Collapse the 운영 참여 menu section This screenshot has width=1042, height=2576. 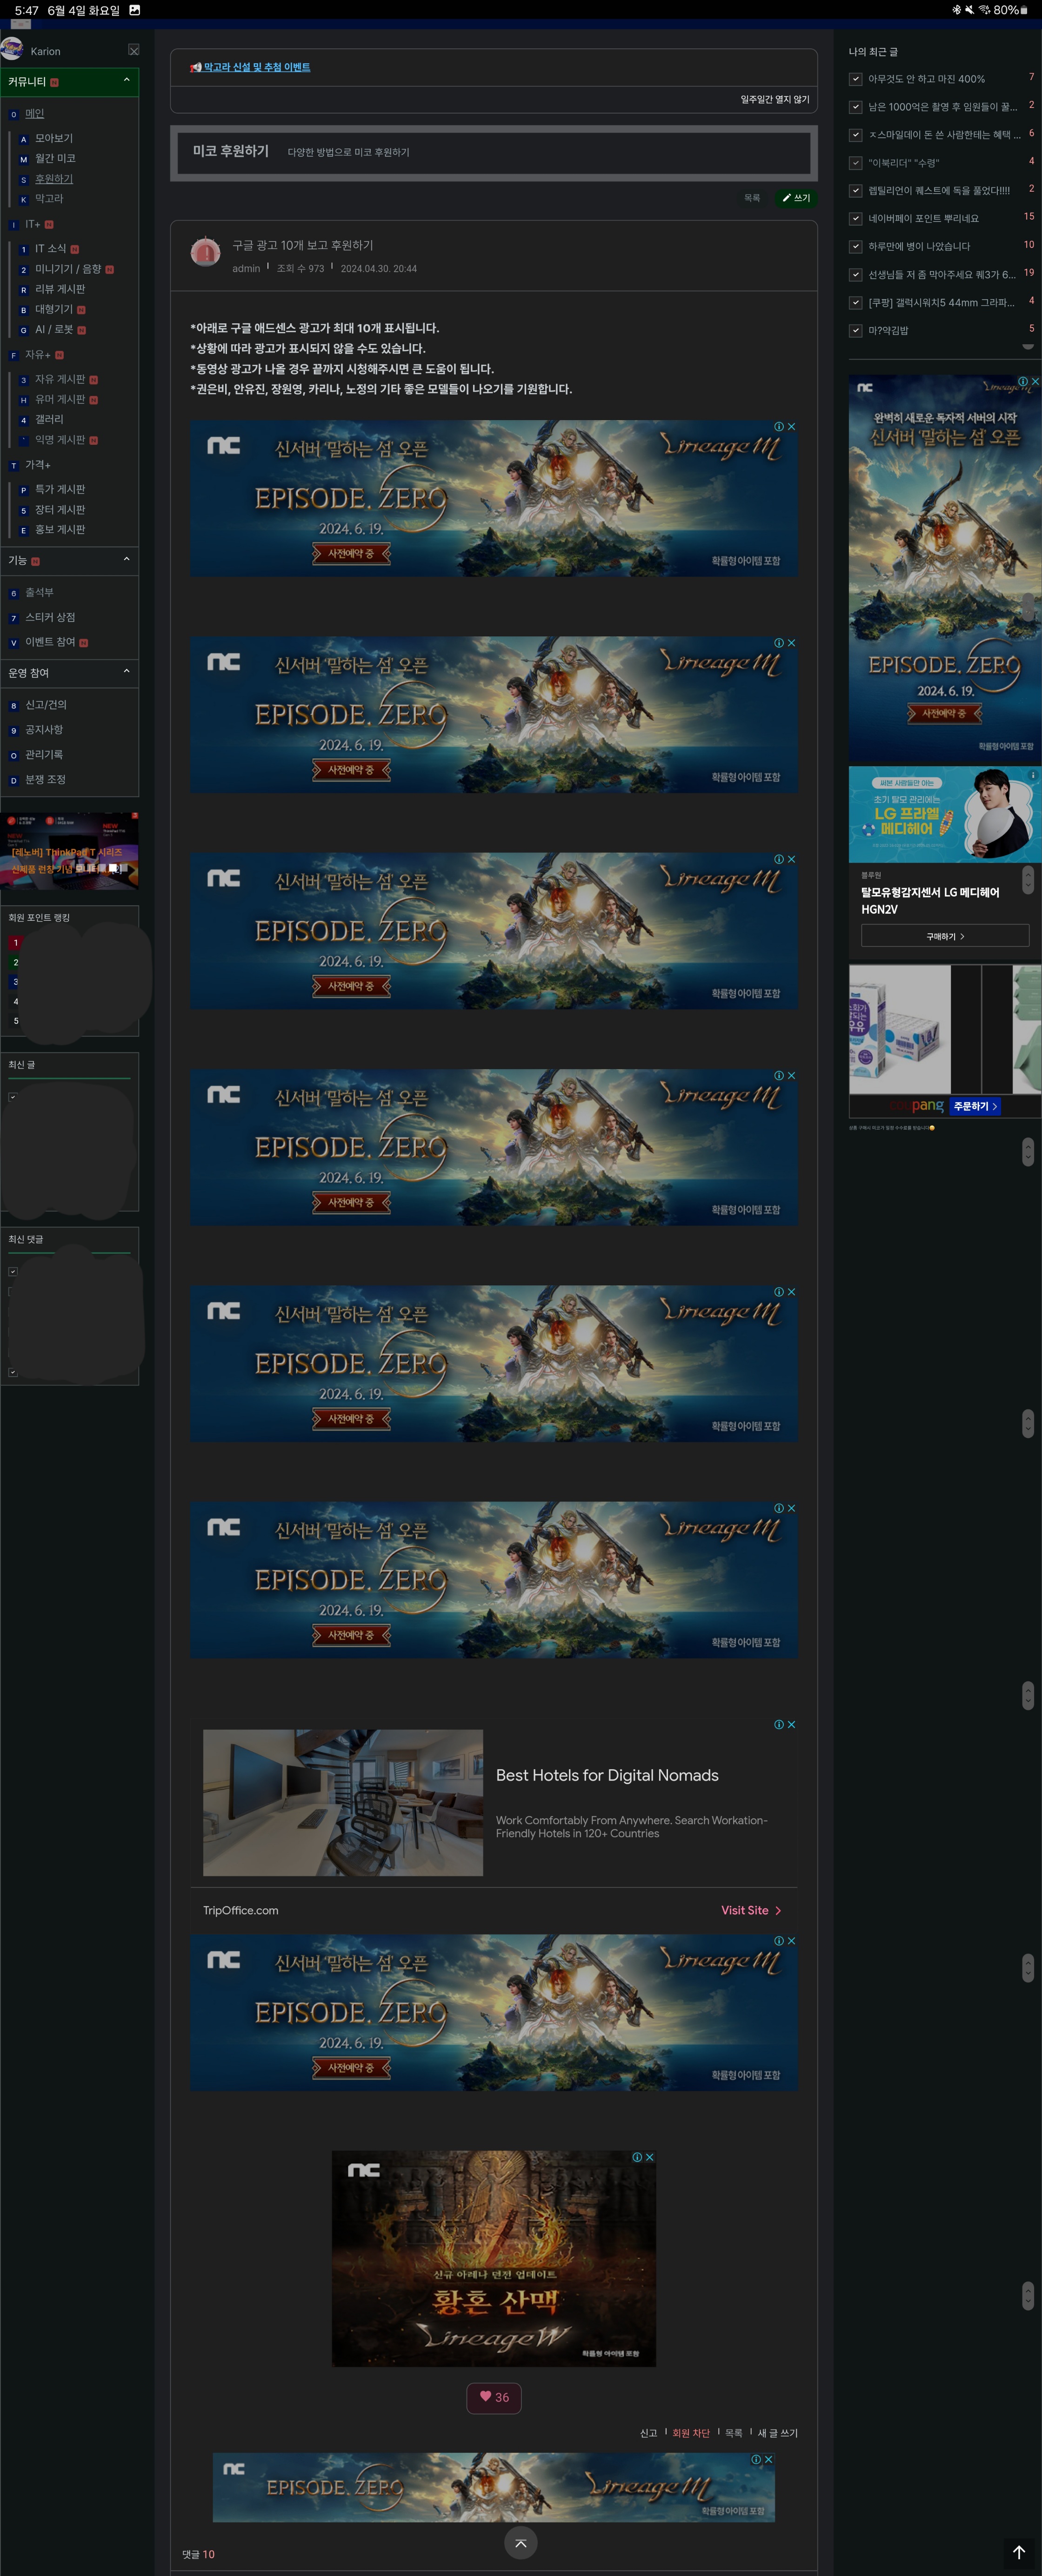[126, 671]
